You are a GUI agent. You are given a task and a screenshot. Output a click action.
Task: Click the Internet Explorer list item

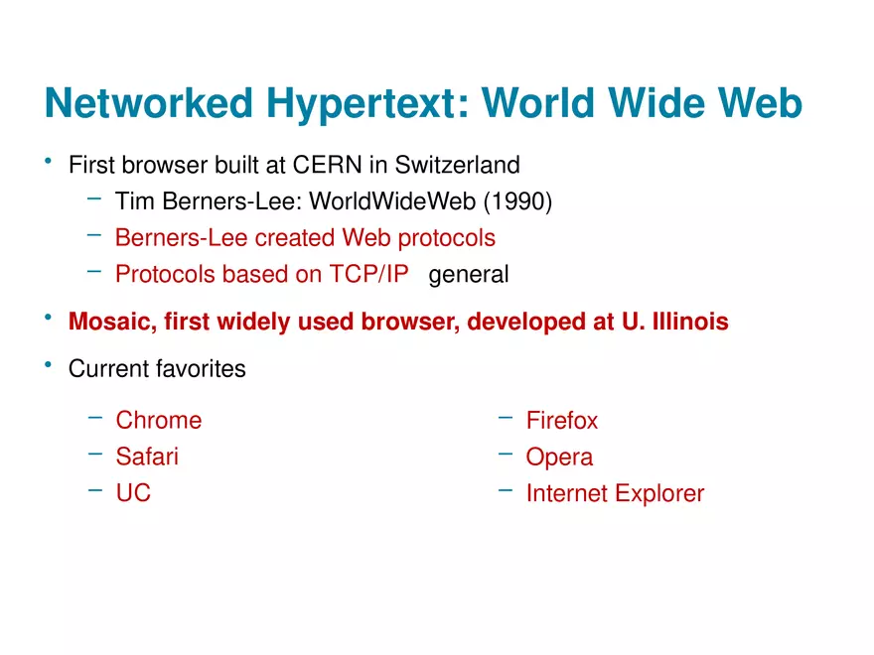click(615, 493)
